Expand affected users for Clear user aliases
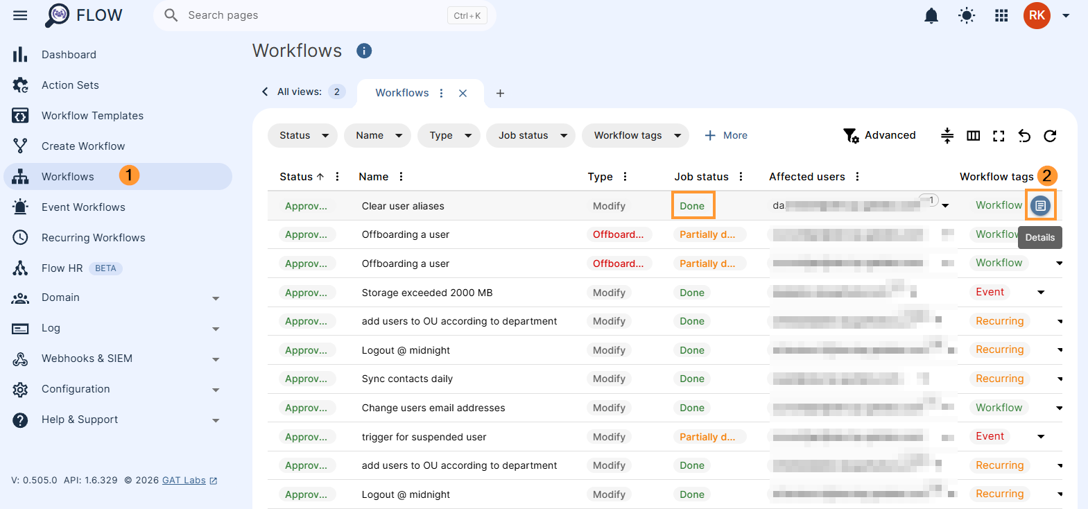The width and height of the screenshot is (1088, 509). (945, 205)
